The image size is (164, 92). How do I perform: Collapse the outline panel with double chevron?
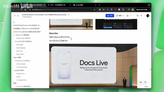click(14, 22)
